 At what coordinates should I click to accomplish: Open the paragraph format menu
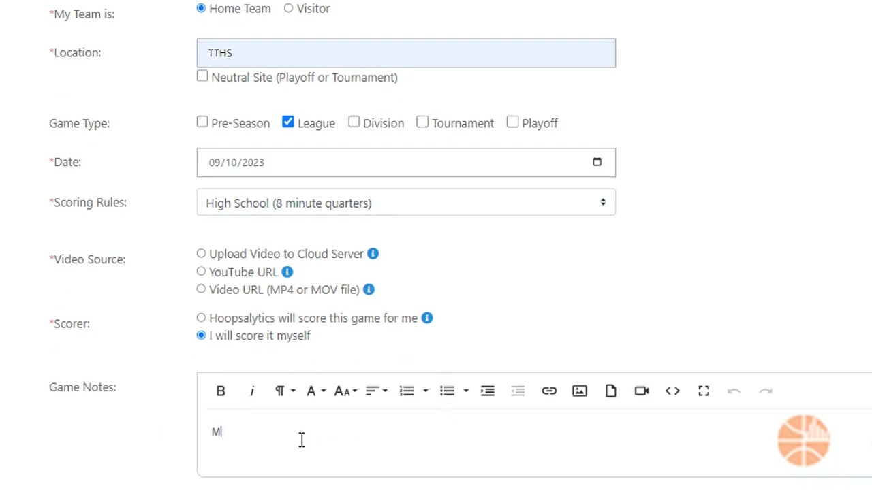(x=284, y=391)
